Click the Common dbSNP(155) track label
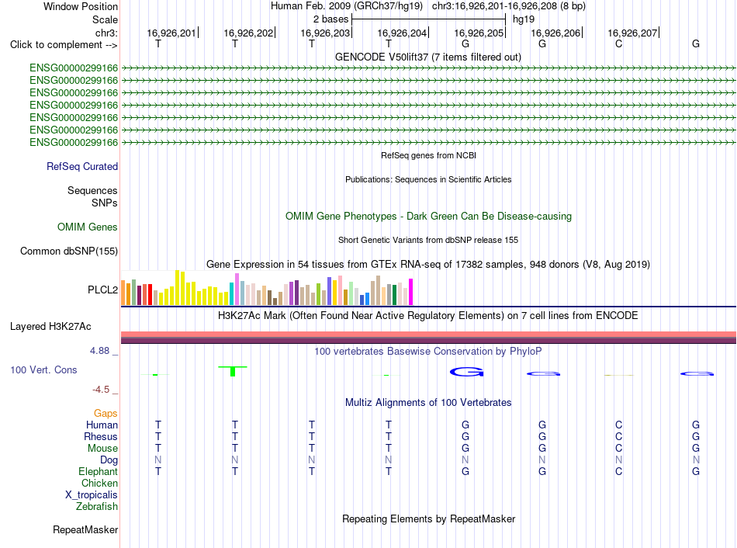The height and width of the screenshot is (548, 737). tap(68, 251)
